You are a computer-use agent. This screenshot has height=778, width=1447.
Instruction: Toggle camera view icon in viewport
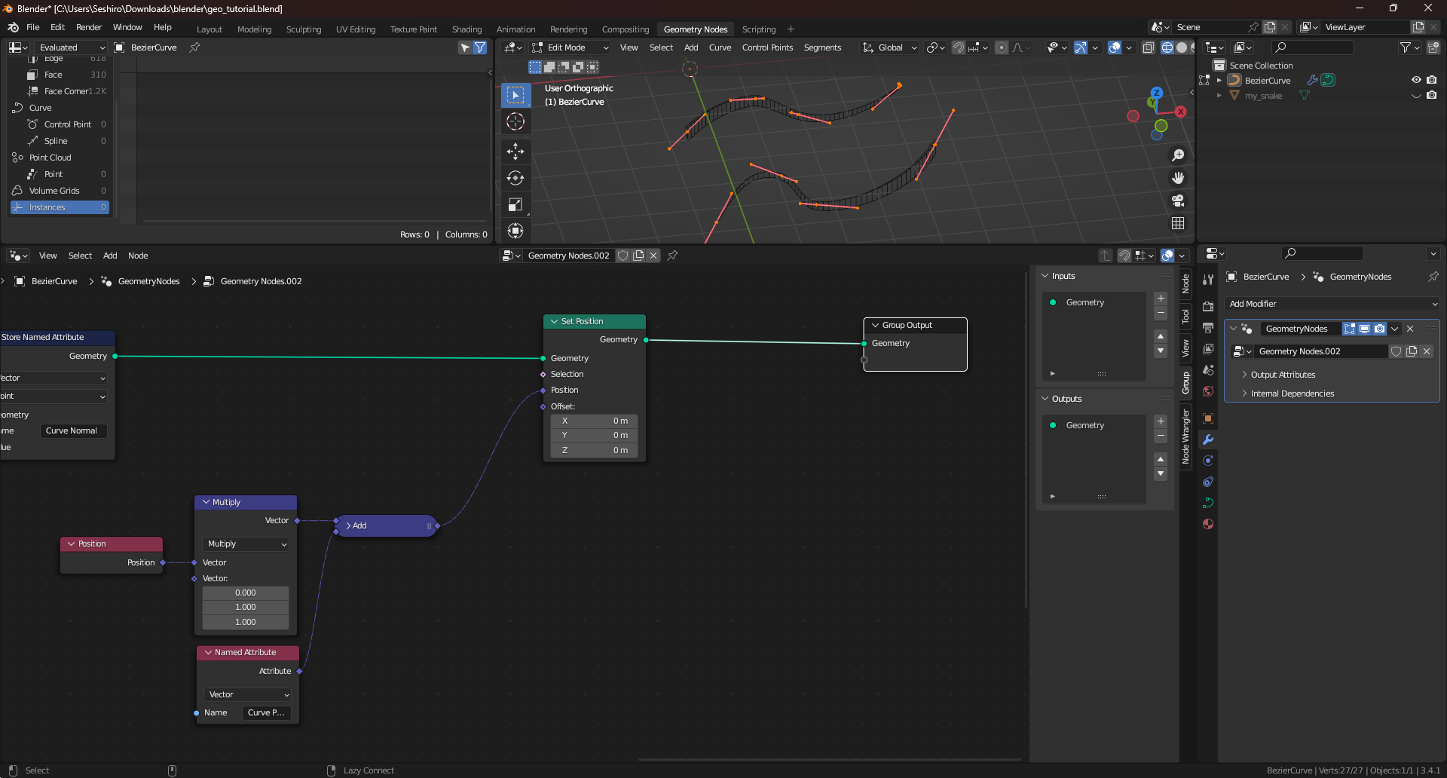(x=1178, y=201)
